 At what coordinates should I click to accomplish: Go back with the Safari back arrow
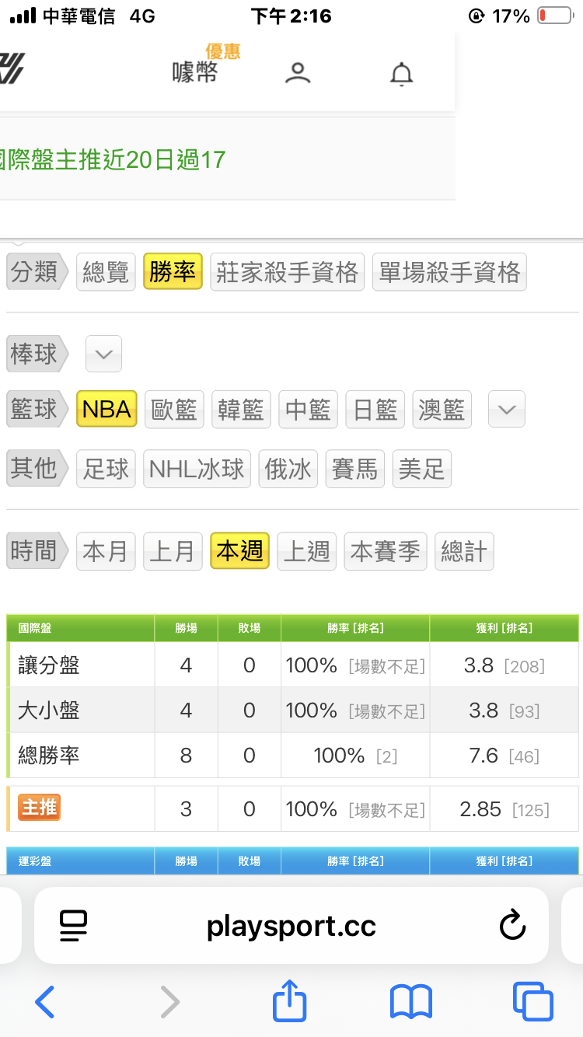45,1002
